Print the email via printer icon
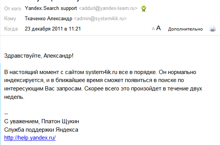Screen dimensions: 220x145 pyautogui.click(x=212, y=29)
